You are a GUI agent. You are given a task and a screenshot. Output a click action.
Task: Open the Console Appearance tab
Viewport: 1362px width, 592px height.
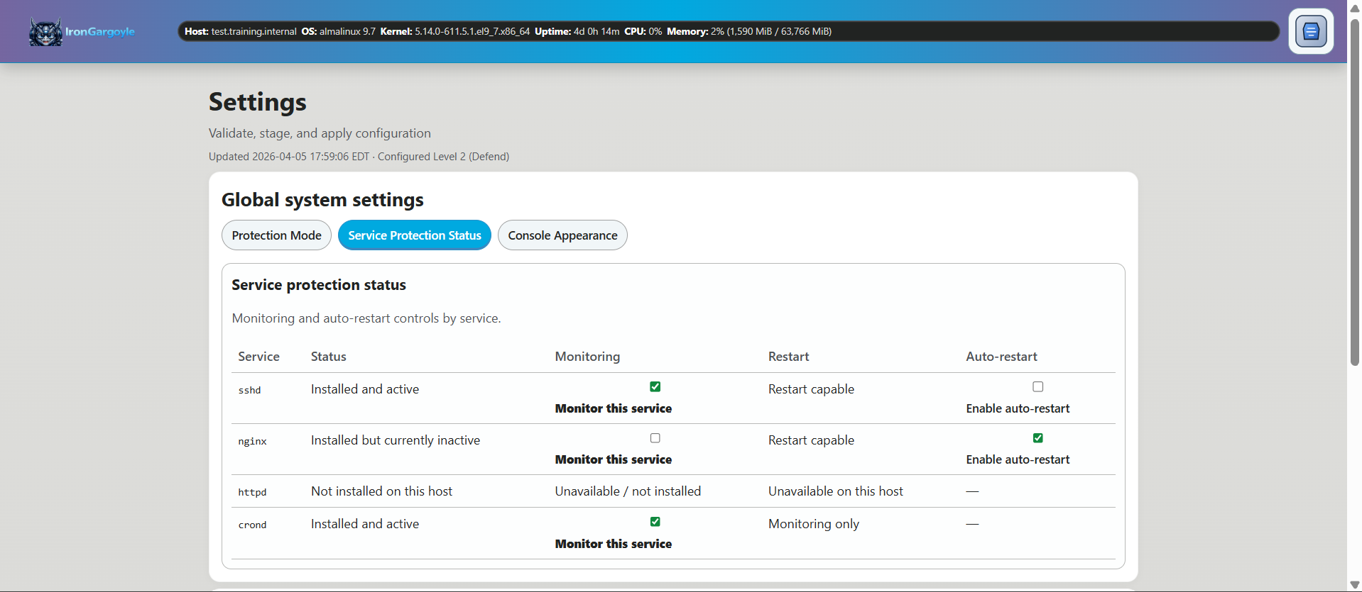pos(562,235)
